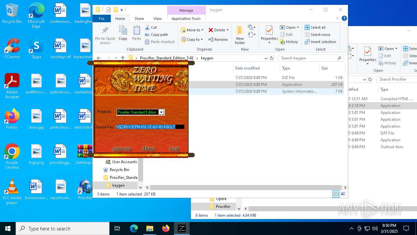Expand Products combo box in keygen

161,112
